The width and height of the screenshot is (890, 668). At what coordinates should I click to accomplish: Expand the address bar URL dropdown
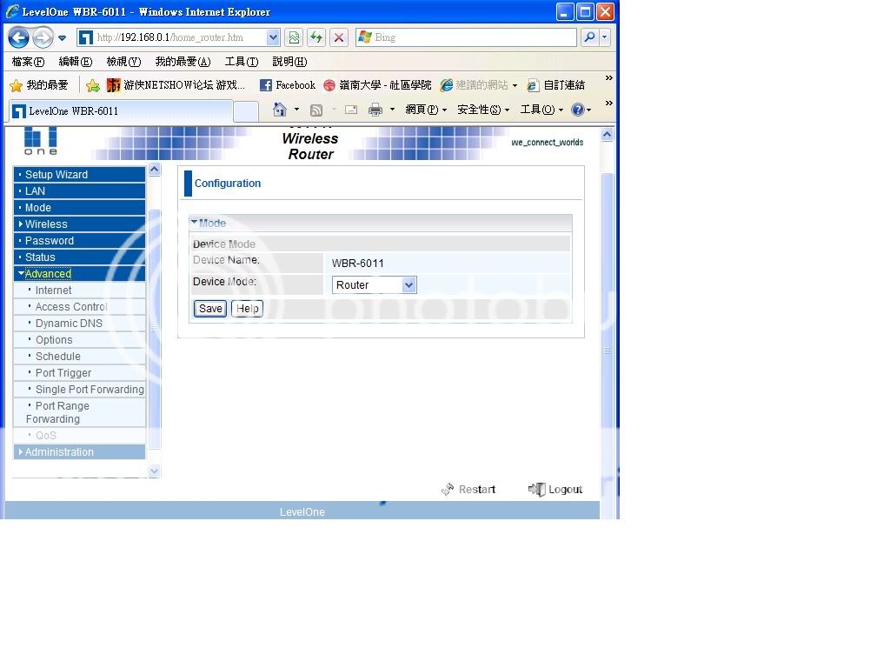273,37
